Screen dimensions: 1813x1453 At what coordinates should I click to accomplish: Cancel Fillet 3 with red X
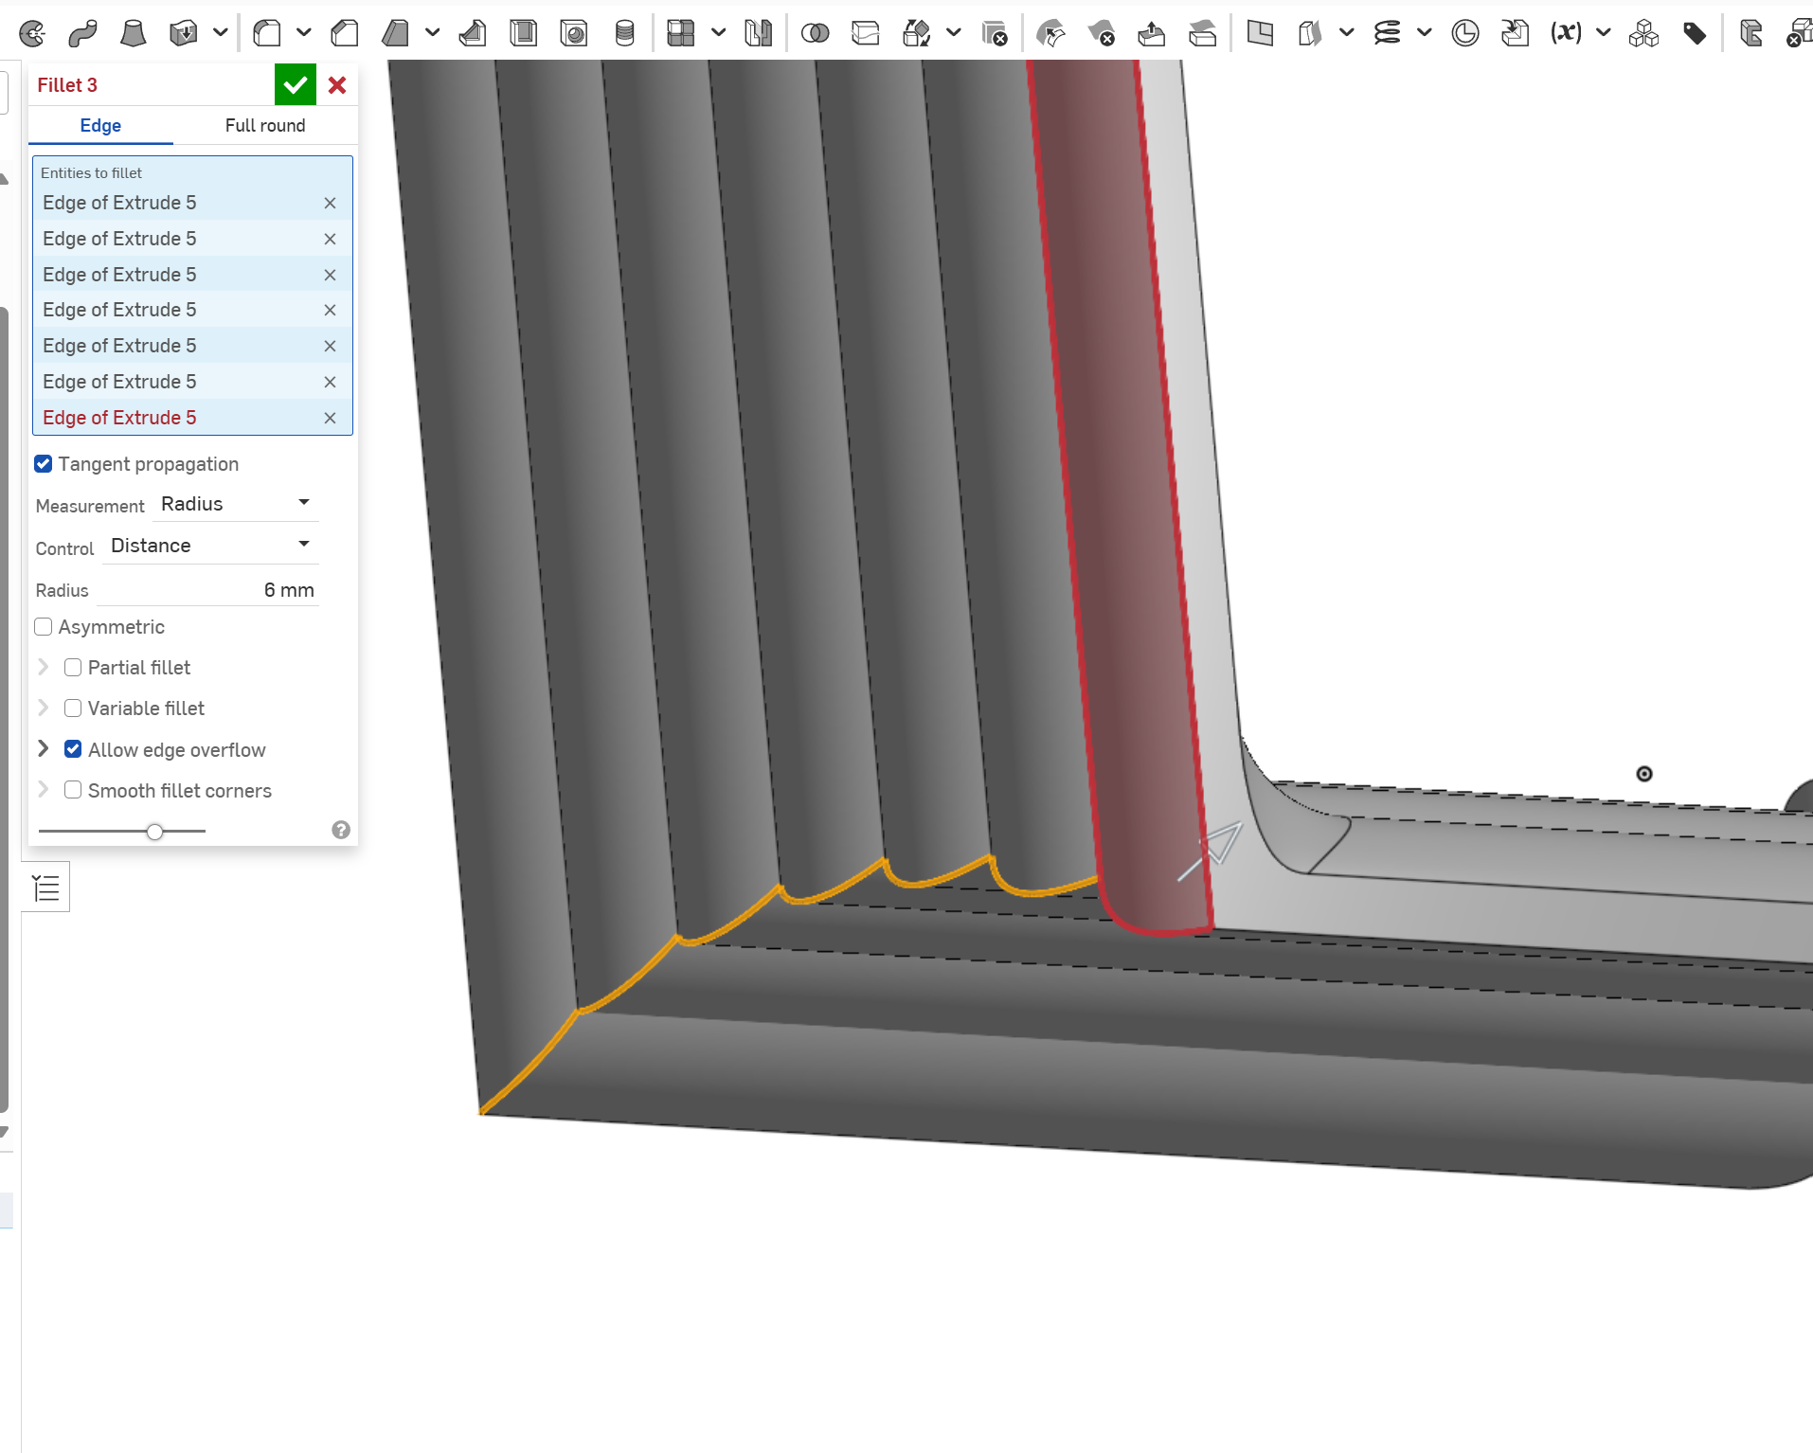pyautogui.click(x=337, y=85)
